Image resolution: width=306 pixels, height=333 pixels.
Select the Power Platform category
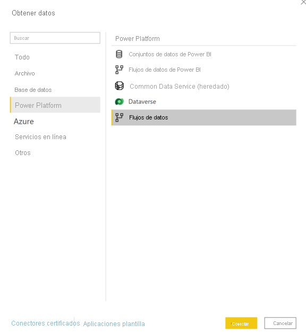55,105
